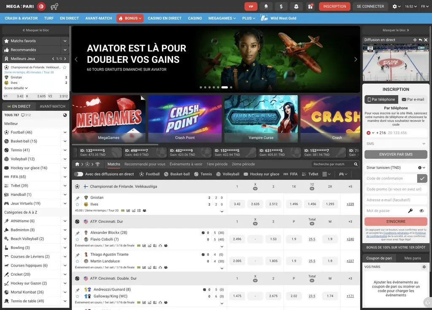Image resolution: width=432 pixels, height=310 pixels.
Task: Select the last banner carousel dot
Action: pyautogui.click(x=231, y=88)
